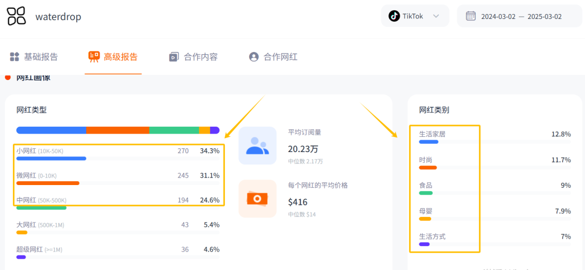Click the 合作内容 video icon
The image size is (585, 270).
click(173, 57)
